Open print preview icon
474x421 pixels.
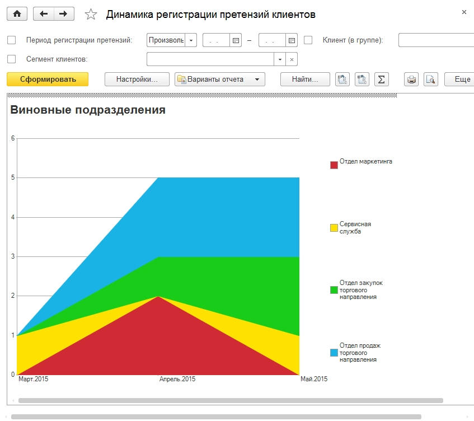[431, 79]
